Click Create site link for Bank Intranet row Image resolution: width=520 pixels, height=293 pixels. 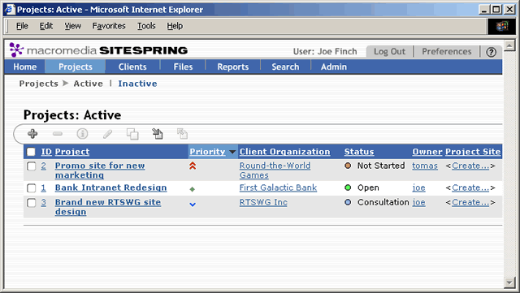(470, 188)
